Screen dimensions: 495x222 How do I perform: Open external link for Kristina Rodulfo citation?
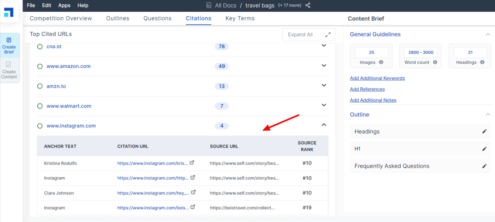pos(192,163)
